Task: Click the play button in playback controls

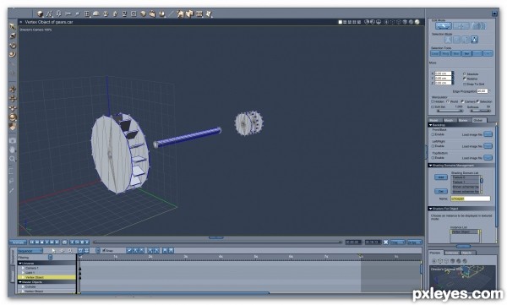Action: 46,242
